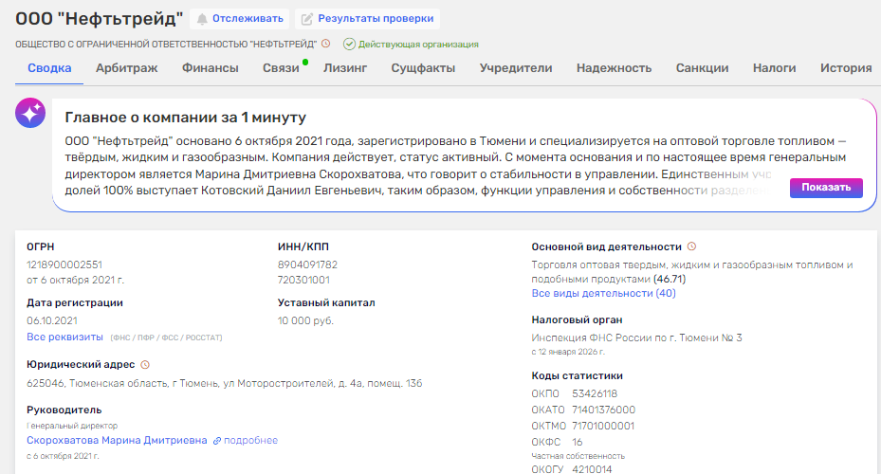The width and height of the screenshot is (881, 474).
Task: Click the clock icon after the full company name
Action: [x=326, y=44]
